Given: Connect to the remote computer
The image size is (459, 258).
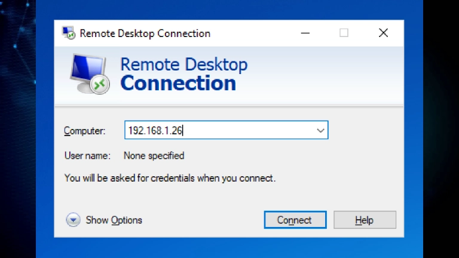Looking at the screenshot, I should click(x=295, y=220).
